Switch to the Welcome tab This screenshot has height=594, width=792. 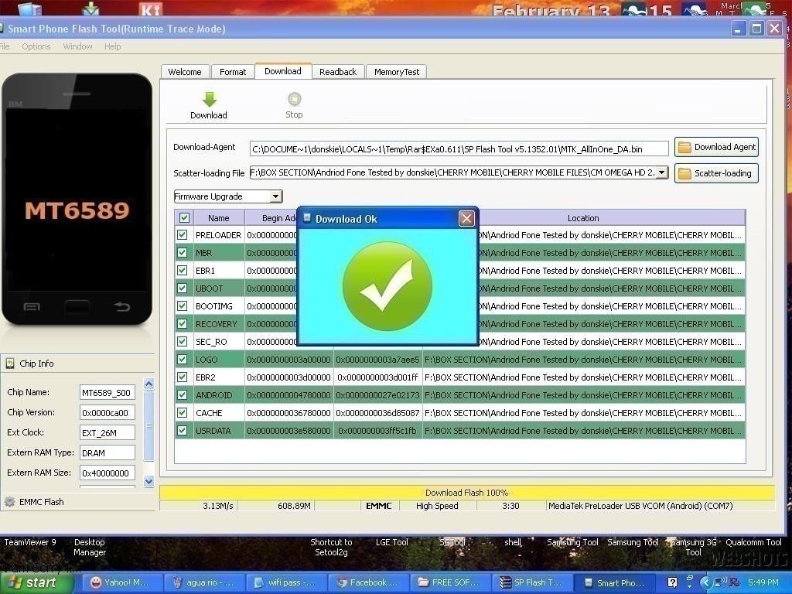185,72
